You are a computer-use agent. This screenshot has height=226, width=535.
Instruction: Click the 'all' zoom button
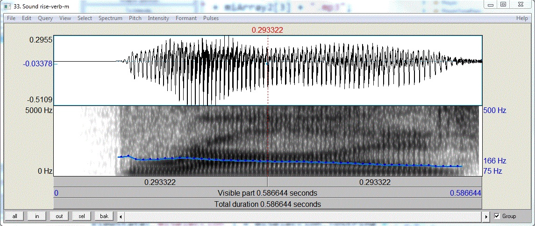(x=14, y=216)
